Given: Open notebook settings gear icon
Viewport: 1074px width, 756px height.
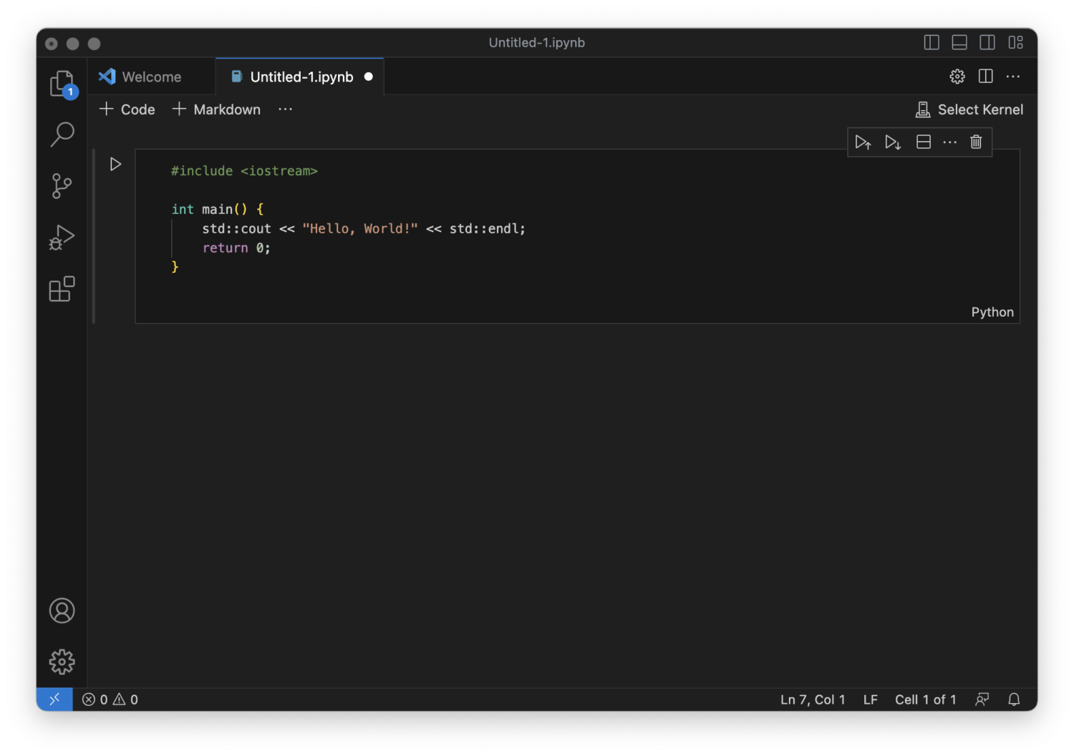Looking at the screenshot, I should 957,76.
